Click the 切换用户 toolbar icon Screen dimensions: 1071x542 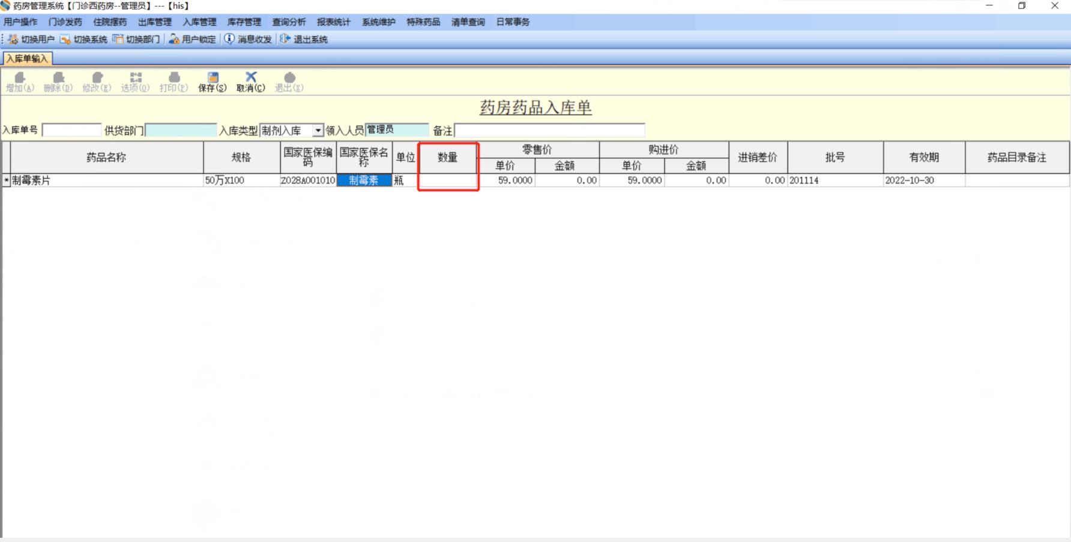pos(31,39)
